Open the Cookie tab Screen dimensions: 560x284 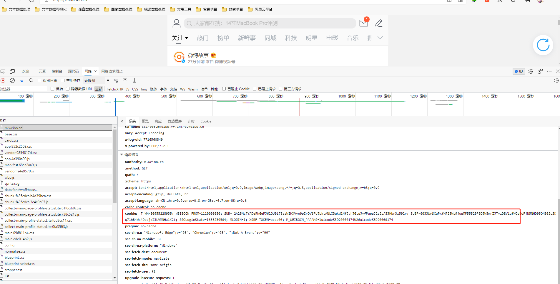click(x=206, y=121)
